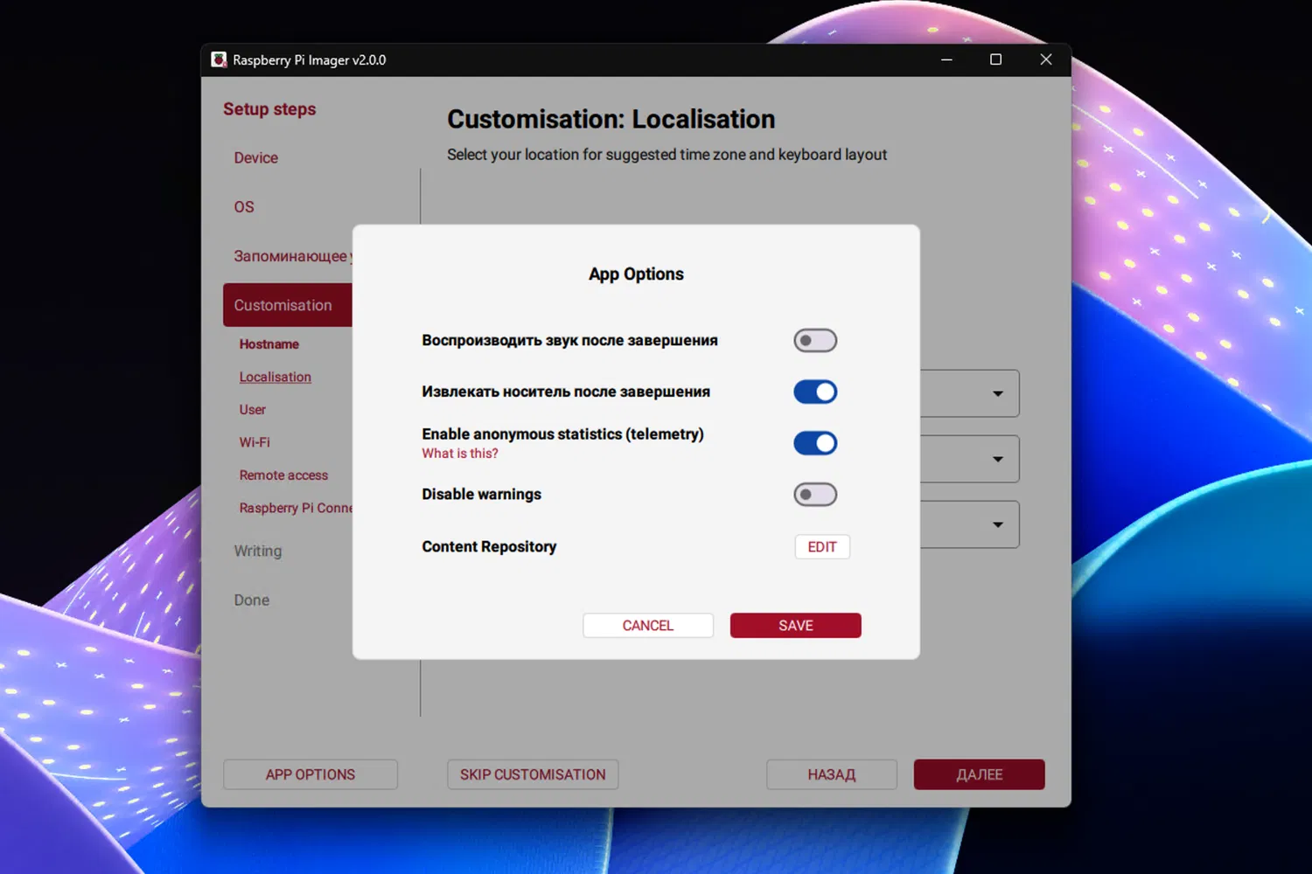Minimize the Raspberry Pi Imager window

pos(946,59)
